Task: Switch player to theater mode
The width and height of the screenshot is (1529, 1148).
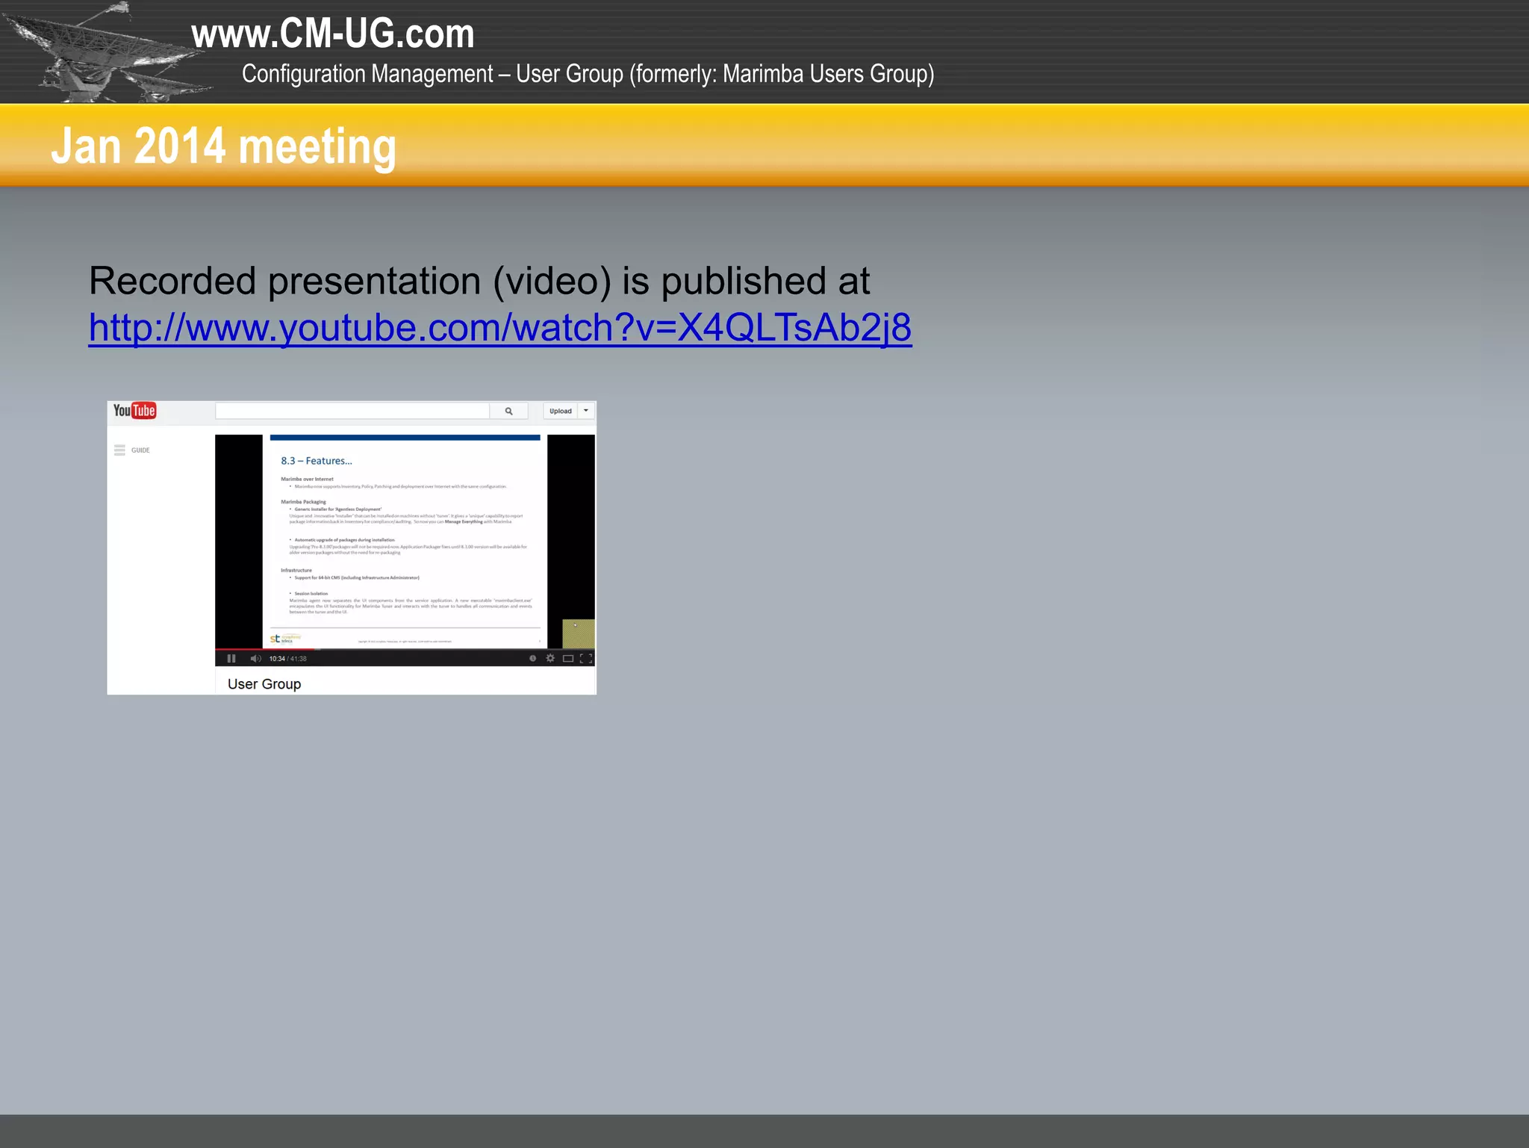Action: (x=568, y=658)
